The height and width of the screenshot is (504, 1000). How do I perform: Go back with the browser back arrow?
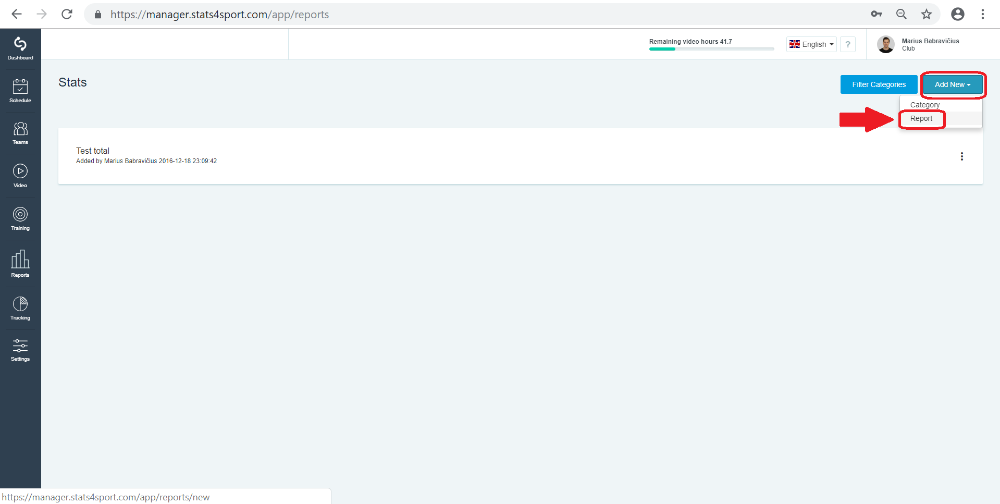(x=17, y=14)
